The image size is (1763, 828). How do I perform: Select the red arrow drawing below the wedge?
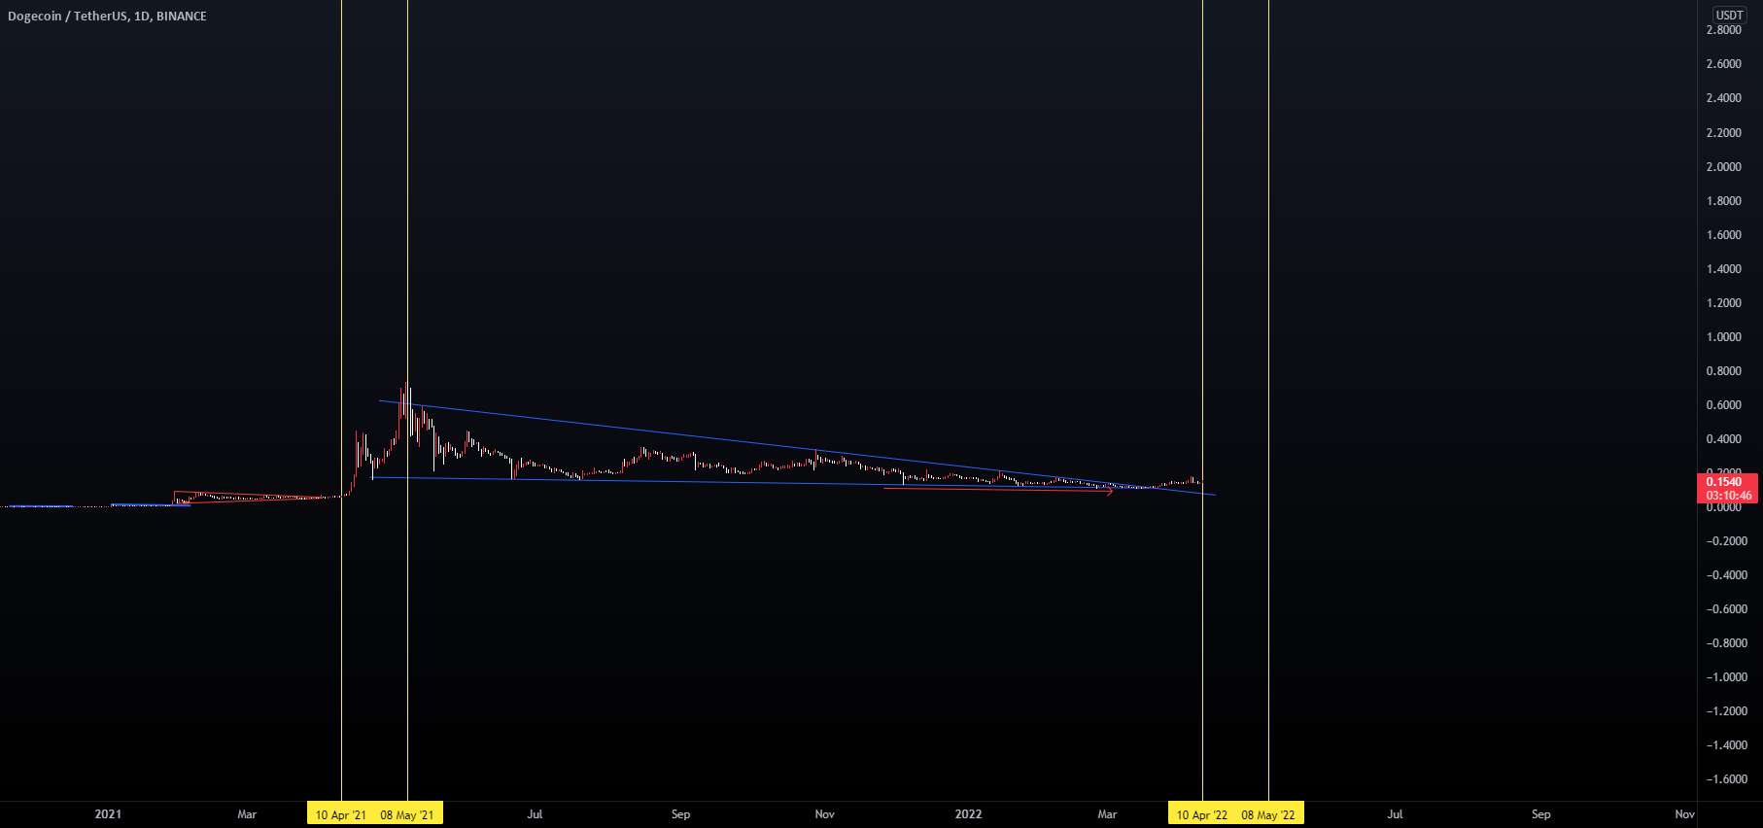998,490
